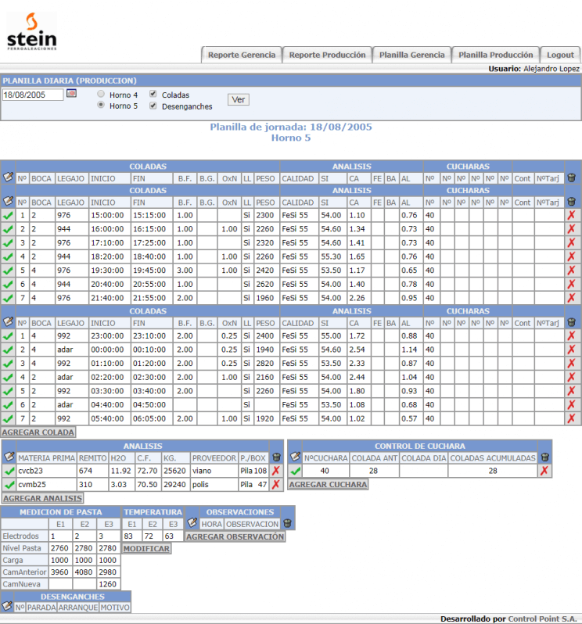
Task: Click KG value 29240
Action: tap(175, 484)
